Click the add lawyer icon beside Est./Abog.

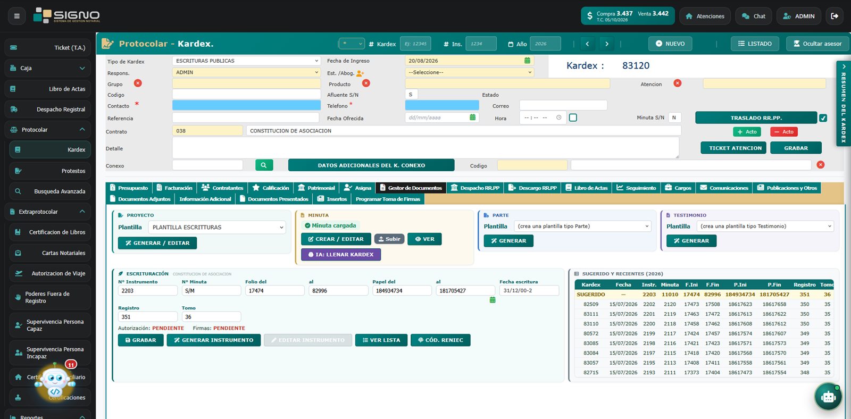(360, 73)
